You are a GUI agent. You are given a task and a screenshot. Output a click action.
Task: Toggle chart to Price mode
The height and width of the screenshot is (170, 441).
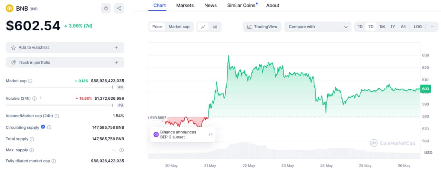click(157, 27)
